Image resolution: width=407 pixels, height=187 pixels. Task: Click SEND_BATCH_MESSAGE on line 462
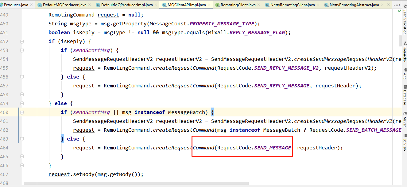point(374,130)
